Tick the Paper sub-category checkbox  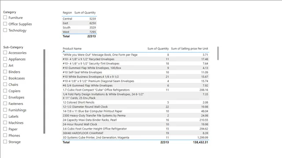pyautogui.click(x=5, y=129)
